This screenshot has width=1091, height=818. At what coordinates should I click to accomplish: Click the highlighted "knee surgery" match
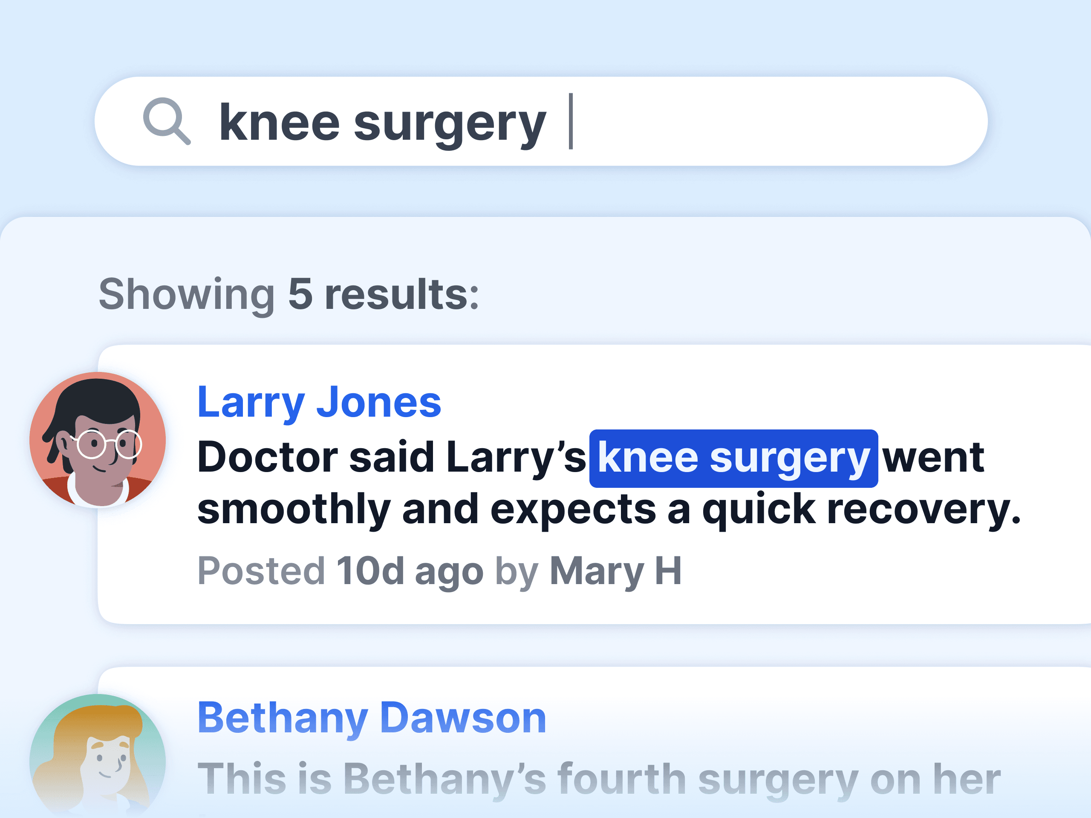click(x=733, y=458)
